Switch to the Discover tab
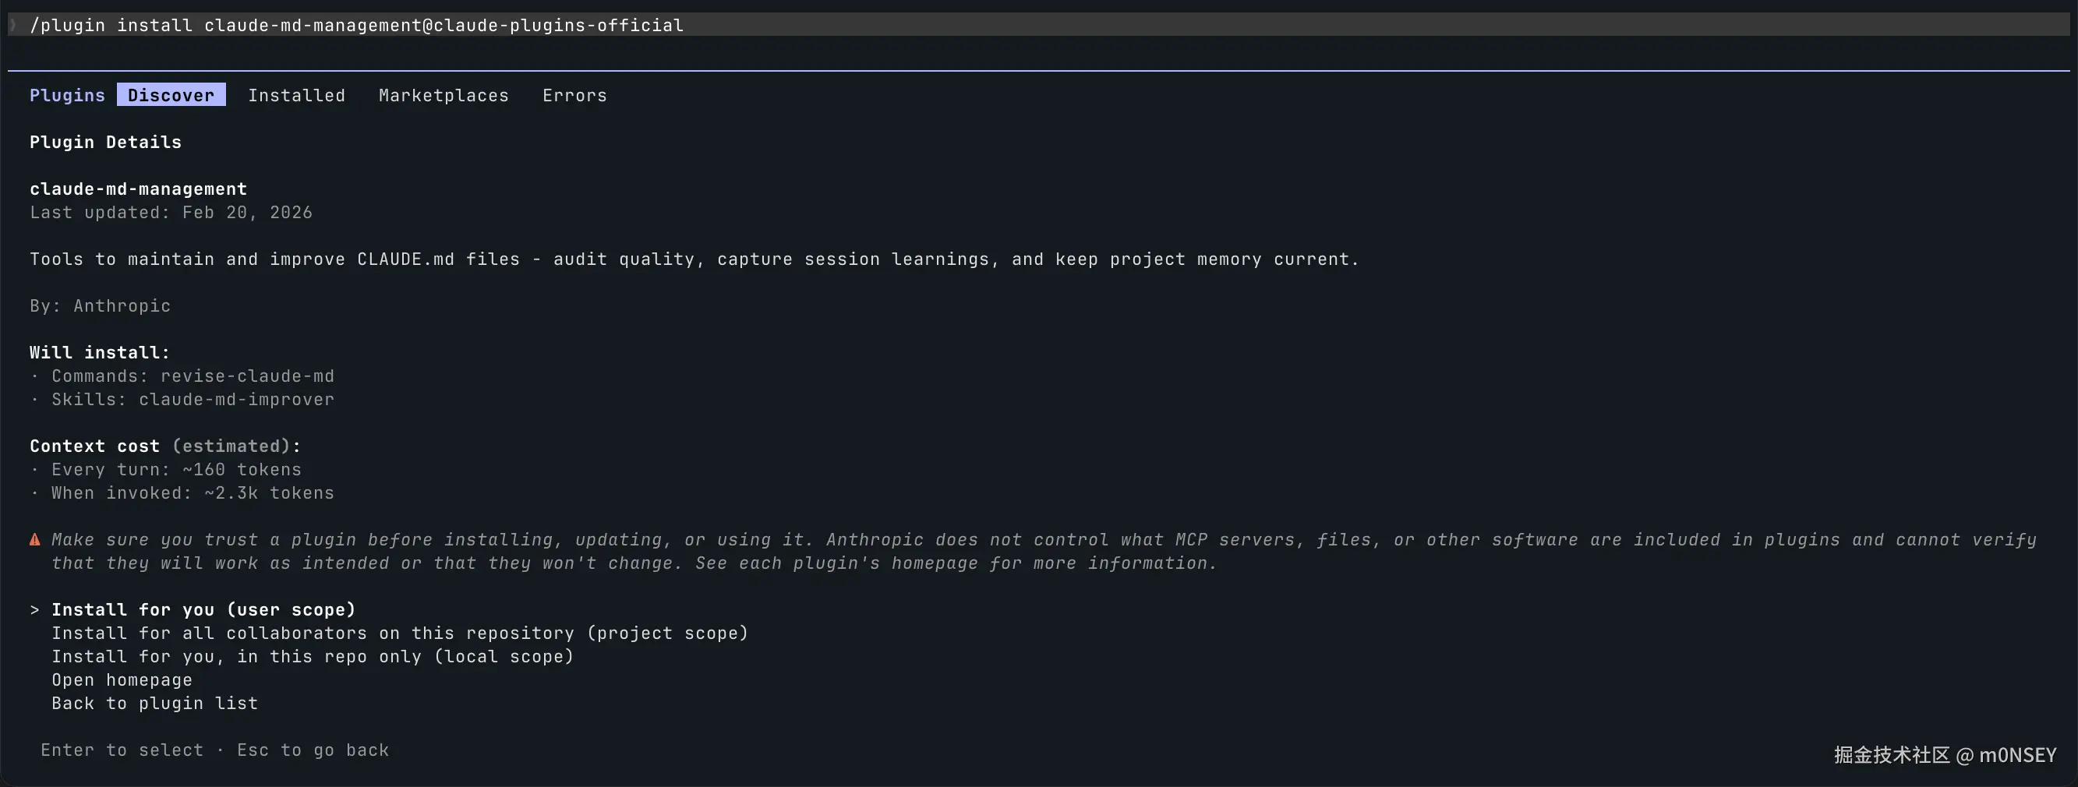The width and height of the screenshot is (2078, 787). (171, 95)
